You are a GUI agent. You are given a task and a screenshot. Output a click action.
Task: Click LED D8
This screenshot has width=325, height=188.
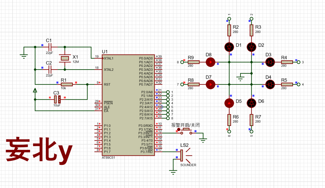210,62
